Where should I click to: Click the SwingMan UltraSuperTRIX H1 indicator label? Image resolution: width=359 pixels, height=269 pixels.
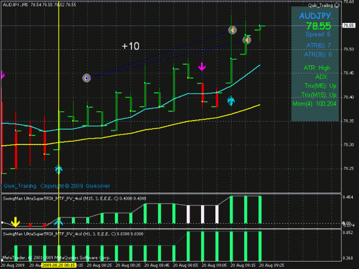(x=73, y=234)
